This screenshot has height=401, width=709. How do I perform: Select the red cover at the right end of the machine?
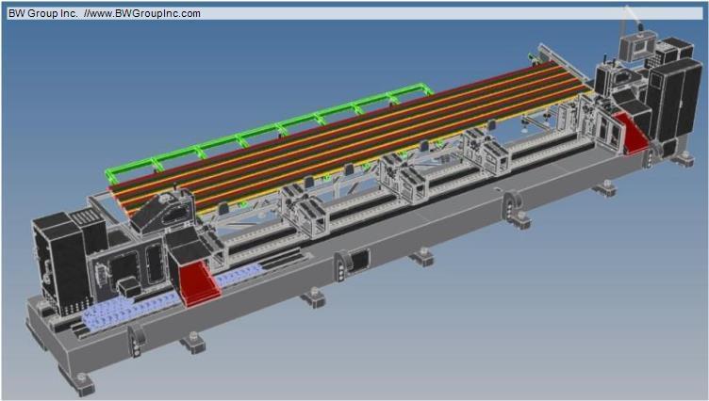(x=631, y=134)
